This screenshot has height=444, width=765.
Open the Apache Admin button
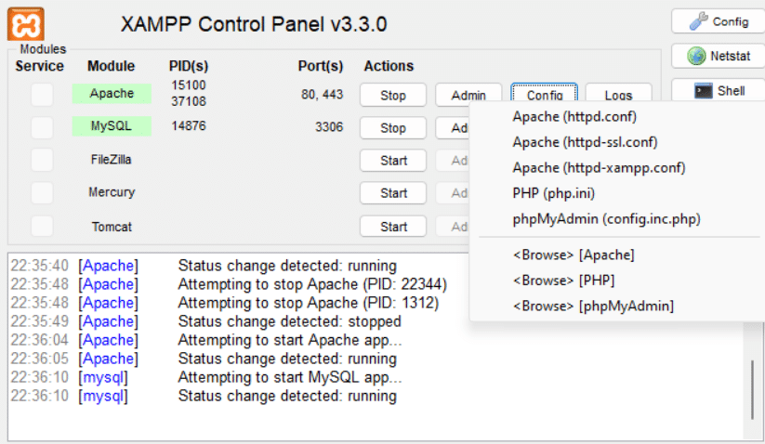(x=468, y=95)
